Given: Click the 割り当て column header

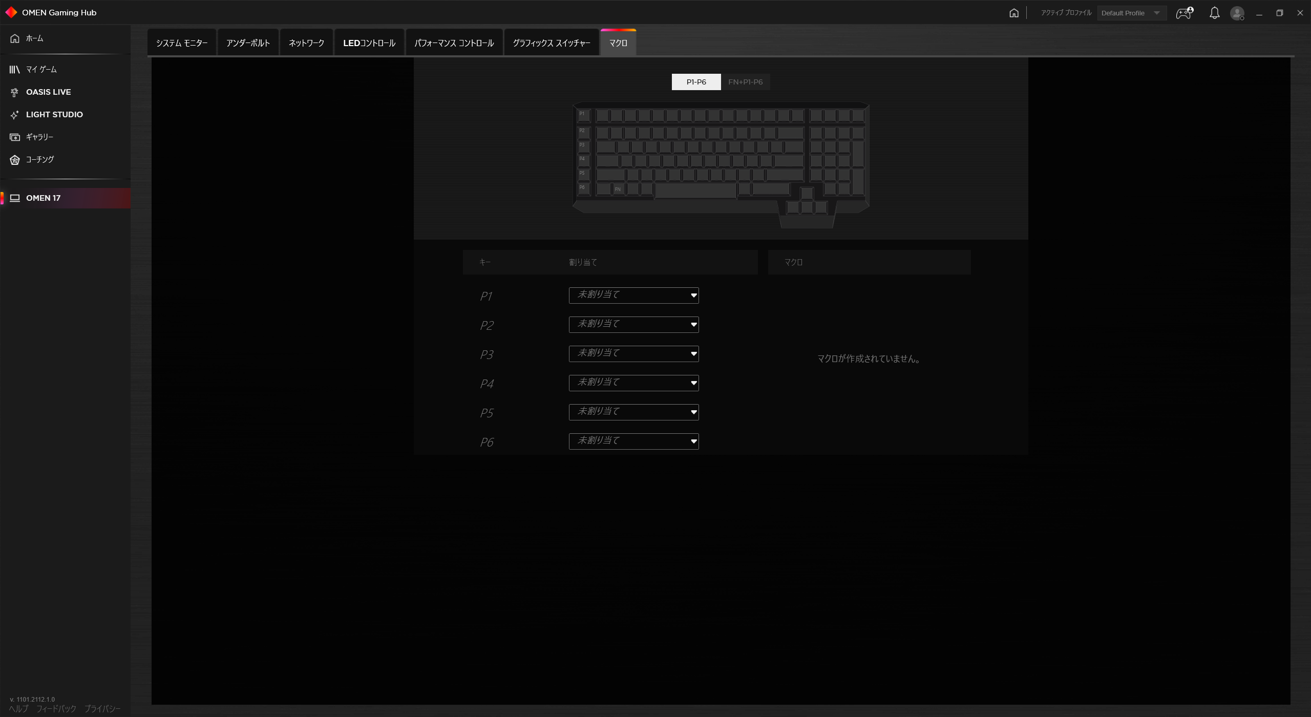Looking at the screenshot, I should [x=583, y=262].
